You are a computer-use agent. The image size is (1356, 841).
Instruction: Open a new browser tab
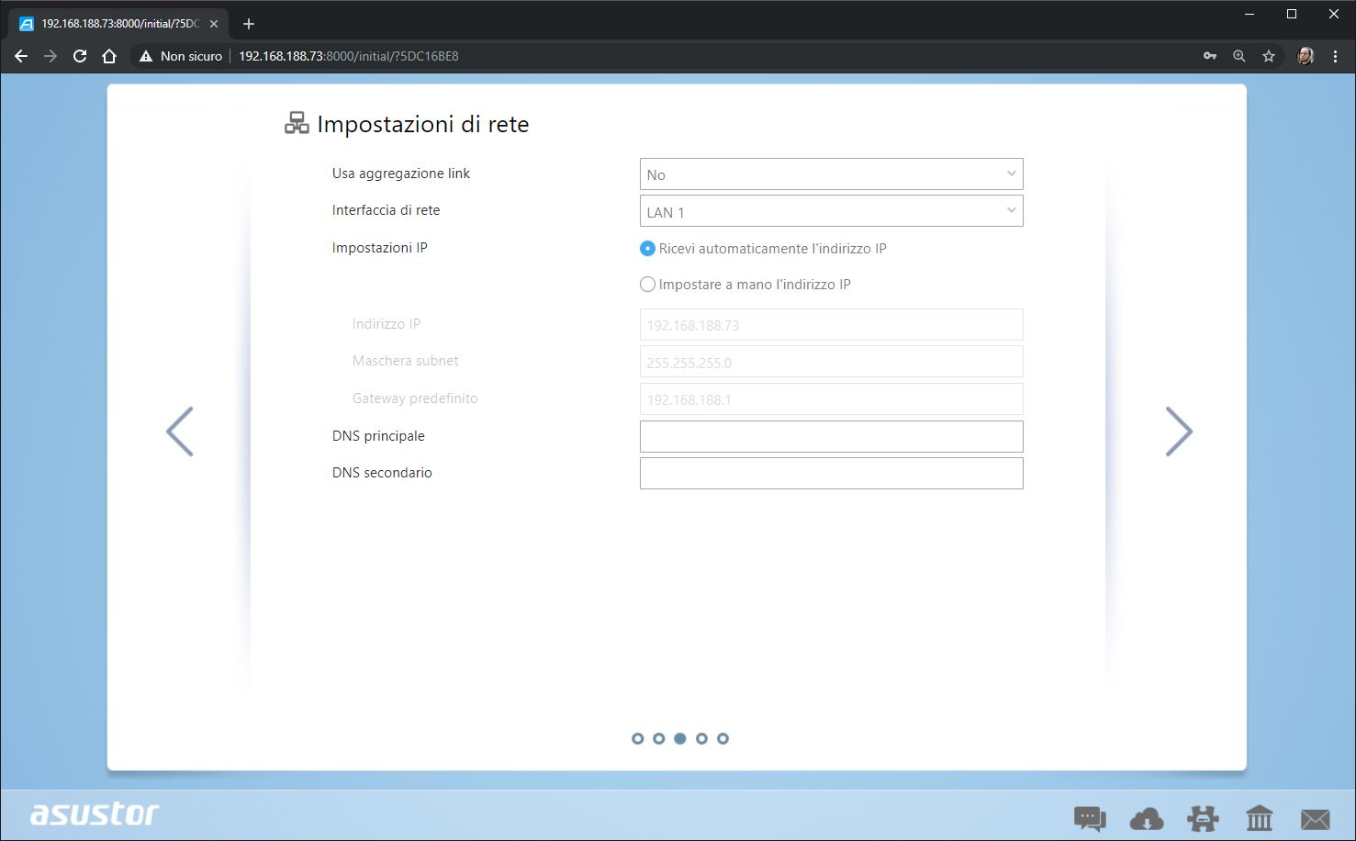pos(248,24)
